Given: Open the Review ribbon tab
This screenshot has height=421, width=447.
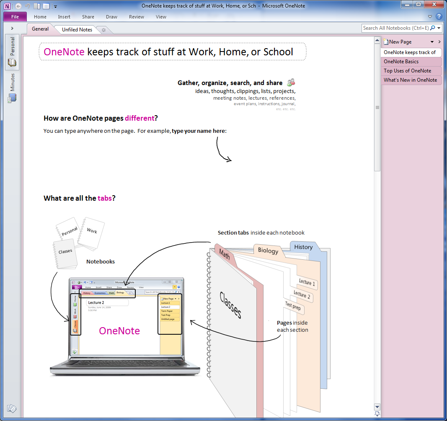Looking at the screenshot, I should click(137, 17).
